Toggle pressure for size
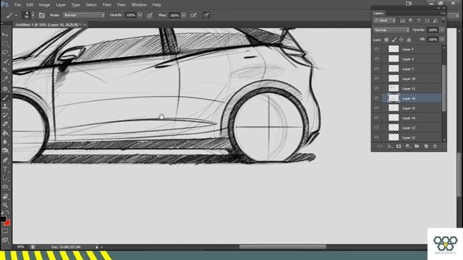Viewport: 463px width, 260px height. [206, 15]
